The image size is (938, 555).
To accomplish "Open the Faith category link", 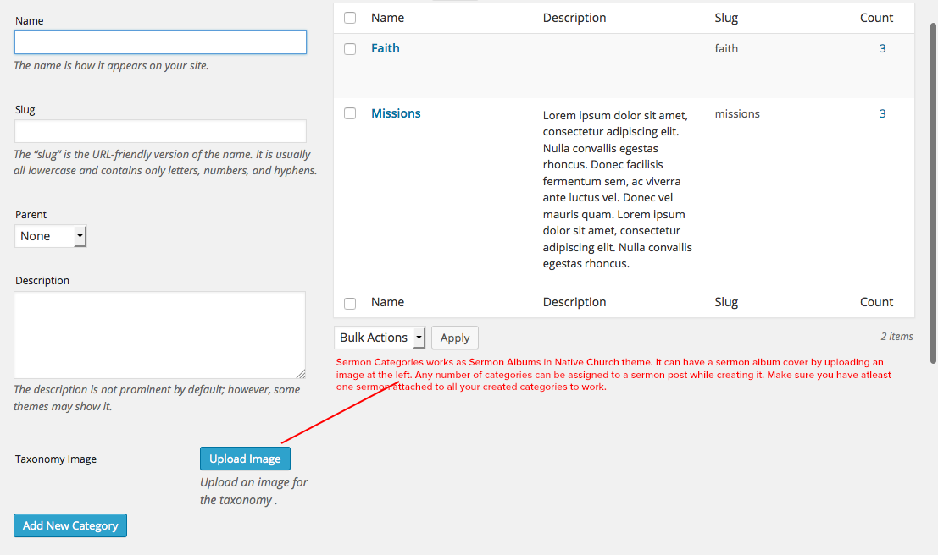I will click(x=385, y=48).
